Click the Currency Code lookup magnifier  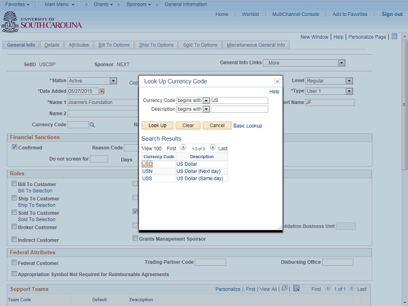click(92, 125)
